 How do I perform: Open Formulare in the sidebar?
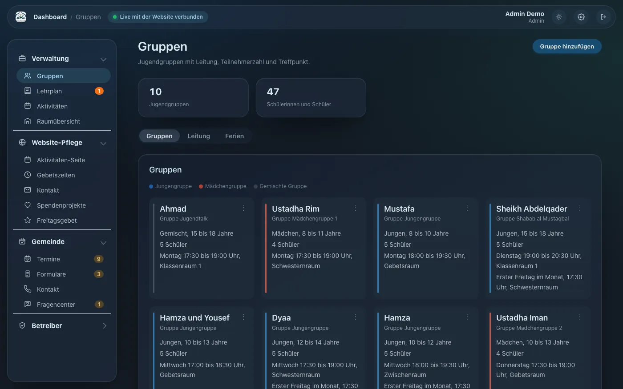pyautogui.click(x=64, y=274)
